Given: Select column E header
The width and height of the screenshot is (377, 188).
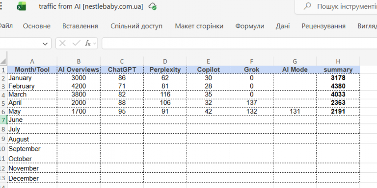Looking at the screenshot, I should [x=208, y=61].
